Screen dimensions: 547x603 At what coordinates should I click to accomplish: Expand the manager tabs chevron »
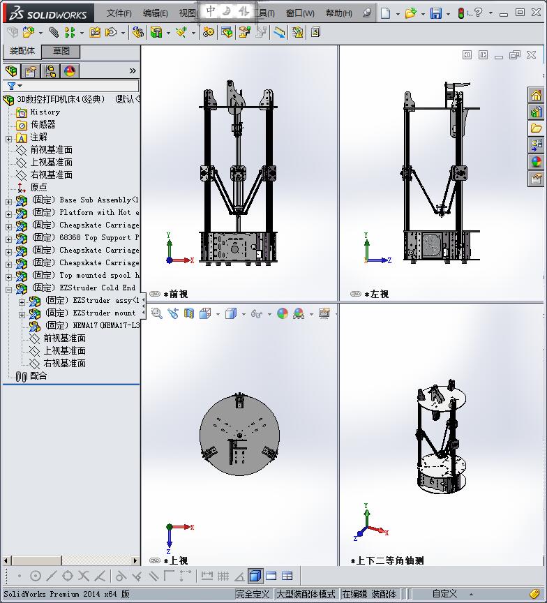click(133, 70)
